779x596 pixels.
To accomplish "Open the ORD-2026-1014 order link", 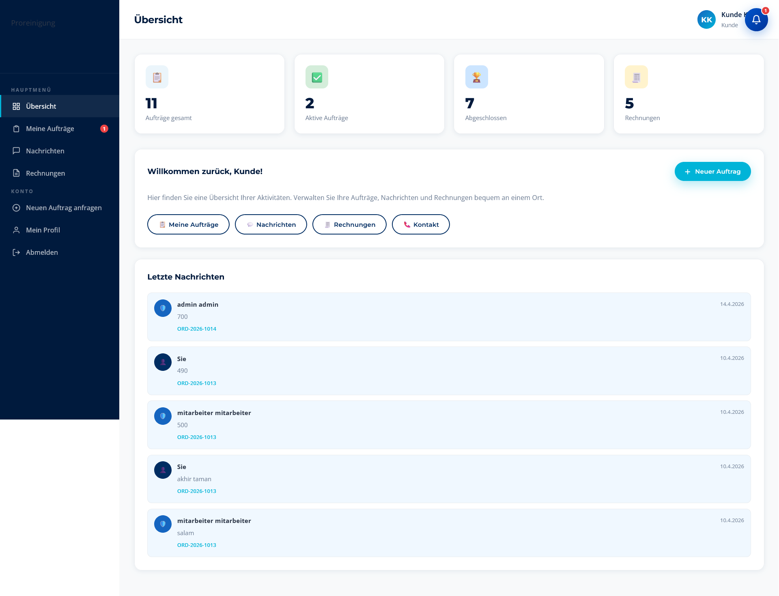I will click(x=197, y=329).
